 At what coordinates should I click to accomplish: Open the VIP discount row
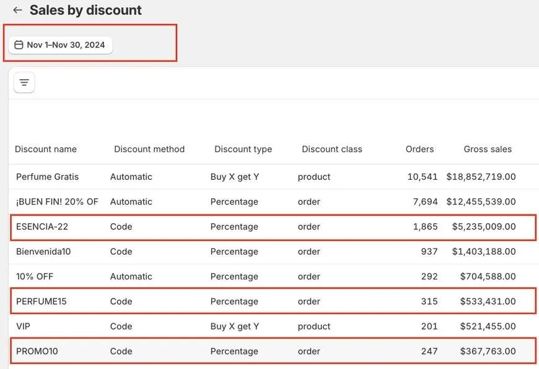click(x=22, y=326)
